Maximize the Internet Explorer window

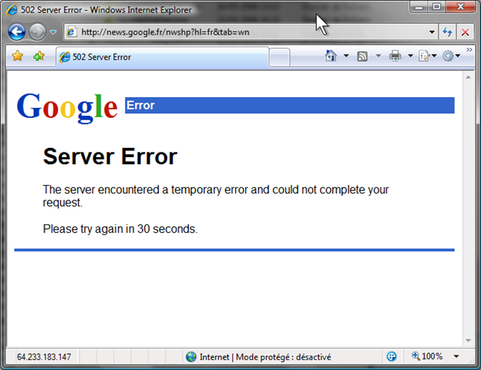click(437, 7)
